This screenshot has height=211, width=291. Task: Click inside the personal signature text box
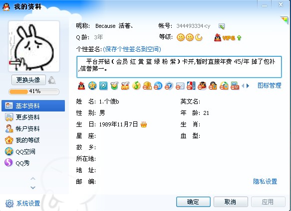click(179, 67)
